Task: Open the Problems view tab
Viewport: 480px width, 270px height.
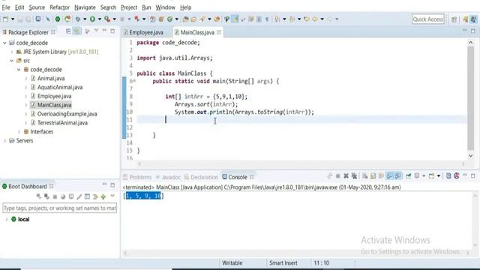Action: point(137,177)
